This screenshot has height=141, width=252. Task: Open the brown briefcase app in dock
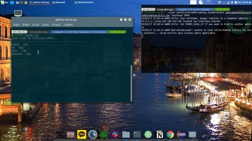tap(70, 135)
